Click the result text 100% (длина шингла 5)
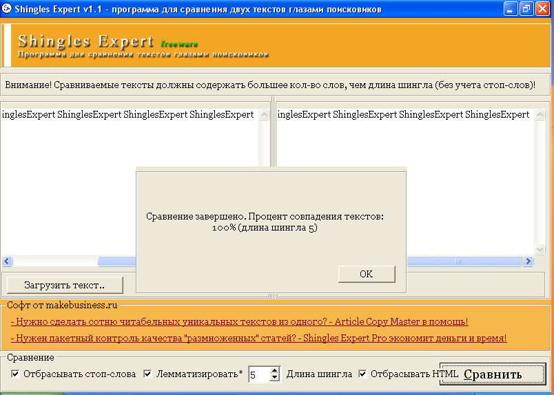 pyautogui.click(x=265, y=228)
